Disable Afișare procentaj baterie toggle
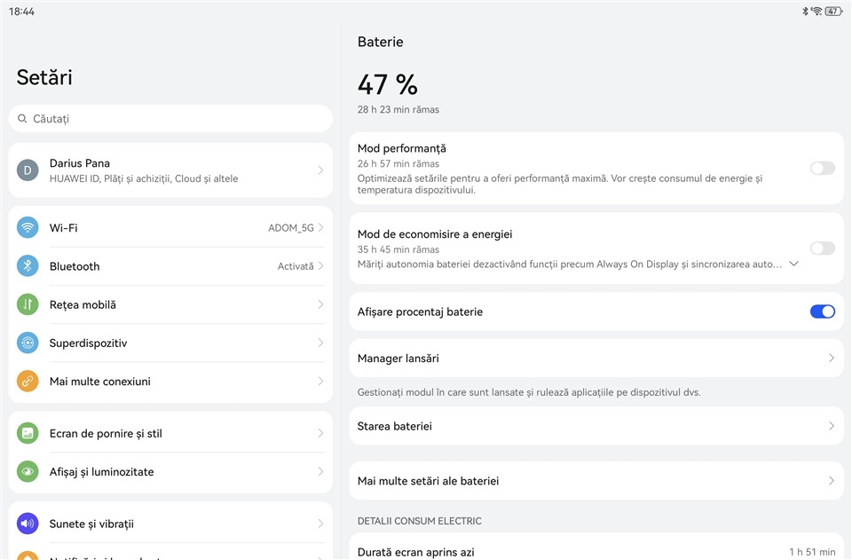Image resolution: width=852 pixels, height=560 pixels. pos(822,312)
